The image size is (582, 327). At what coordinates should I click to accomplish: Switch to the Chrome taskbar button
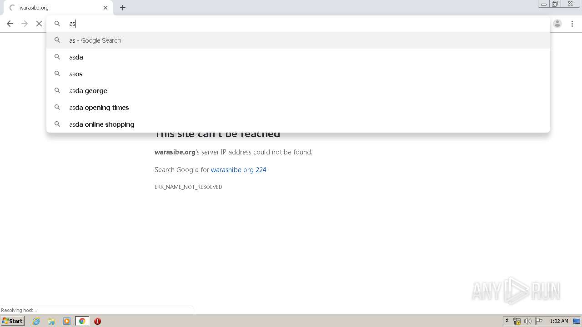[x=82, y=321]
